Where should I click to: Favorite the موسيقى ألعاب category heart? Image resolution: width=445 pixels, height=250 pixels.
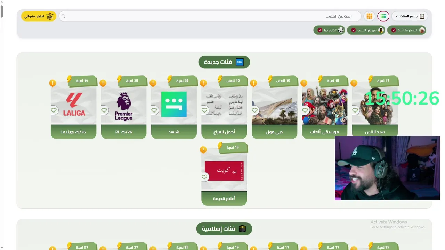(305, 110)
